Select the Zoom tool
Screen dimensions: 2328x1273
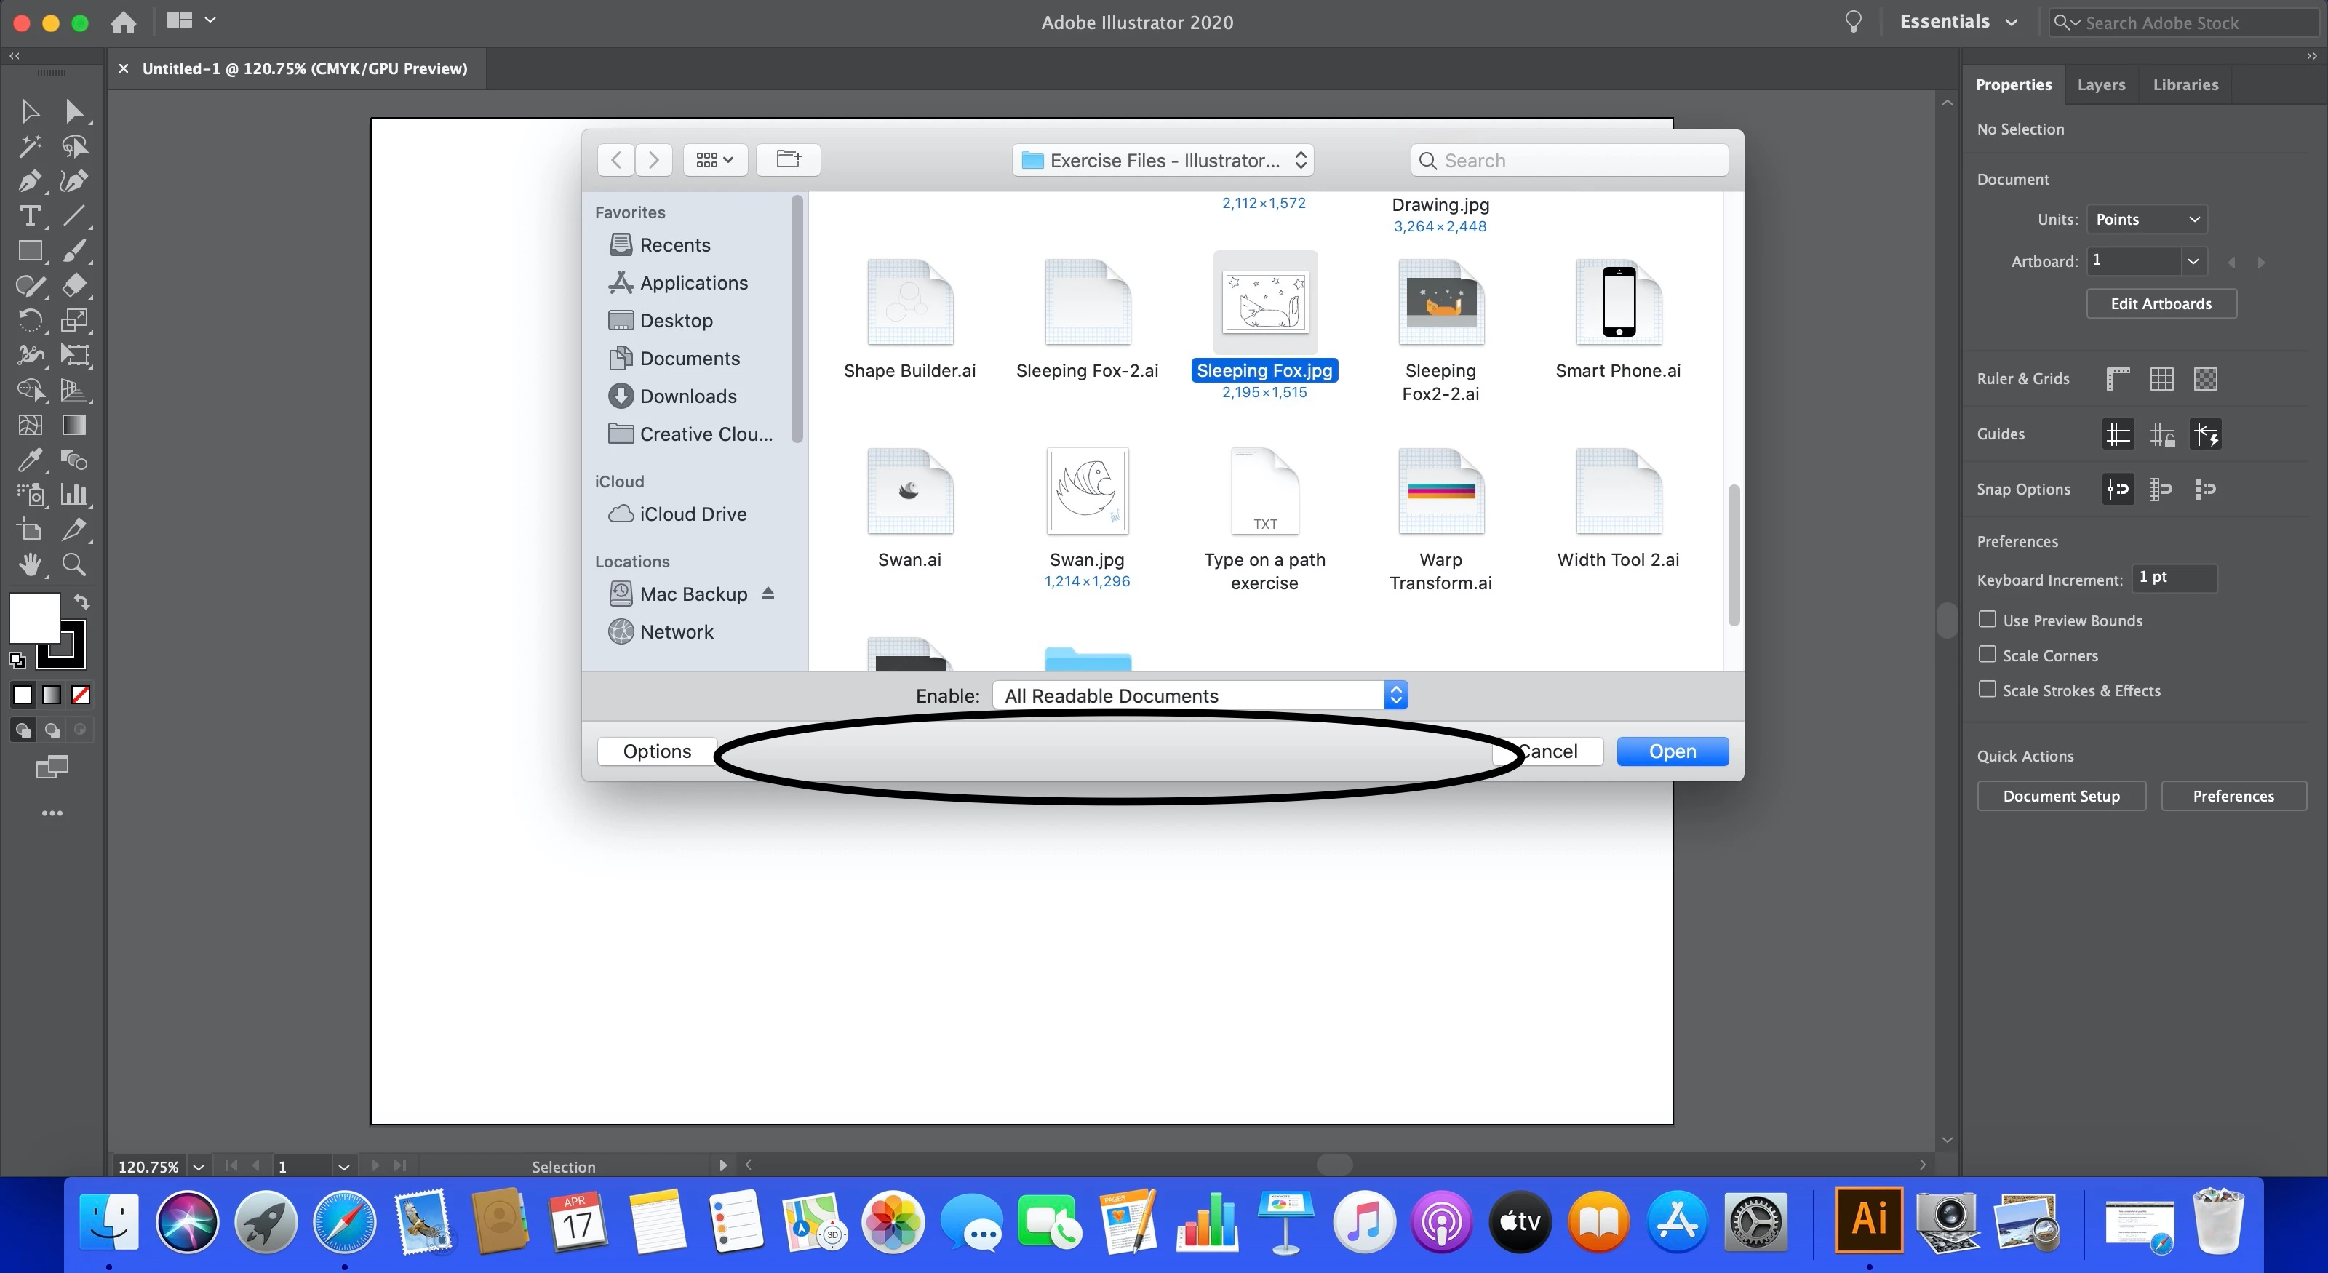pos(74,564)
